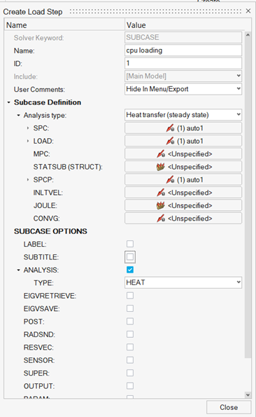Click the INLTVEL load collector icon
Screen dimensions: 256x417
pyautogui.click(x=161, y=193)
